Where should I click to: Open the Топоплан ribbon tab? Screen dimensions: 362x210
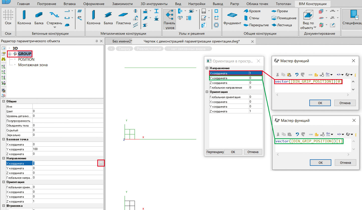click(283, 4)
